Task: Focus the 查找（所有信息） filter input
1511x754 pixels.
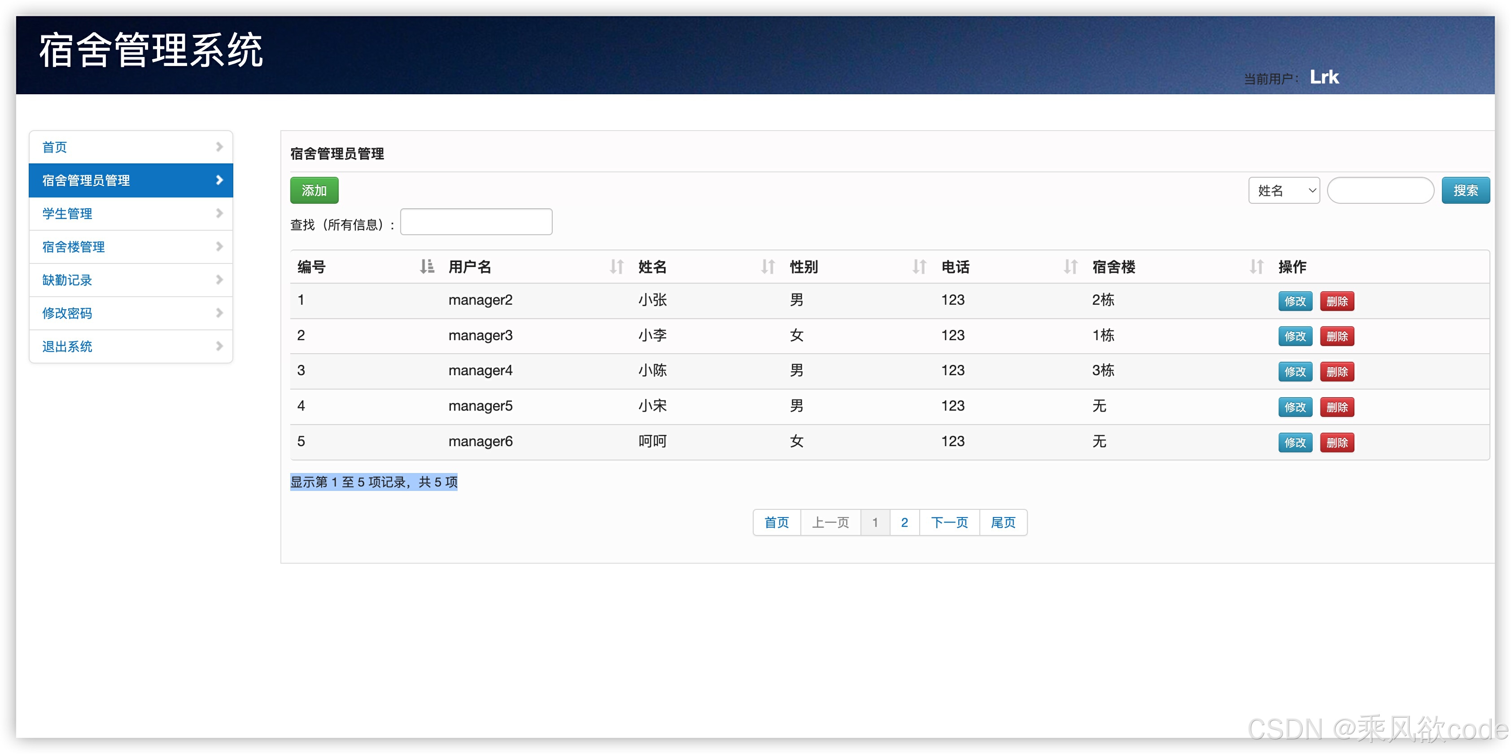Action: pos(476,223)
